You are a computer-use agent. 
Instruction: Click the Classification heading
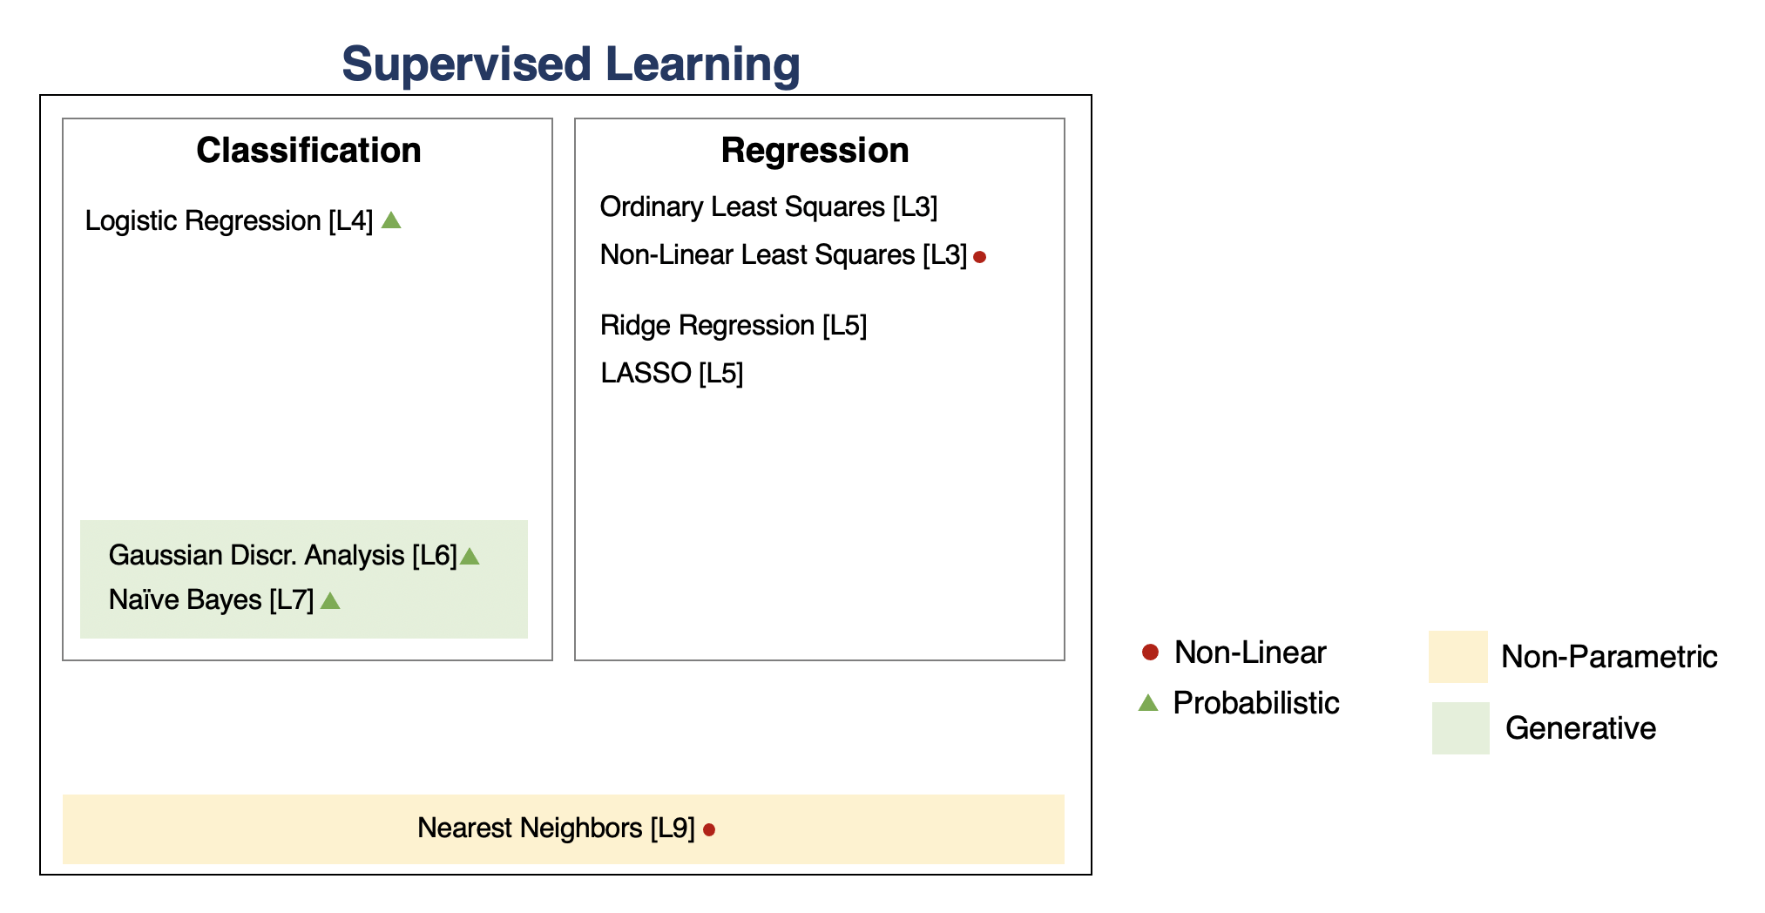(308, 151)
